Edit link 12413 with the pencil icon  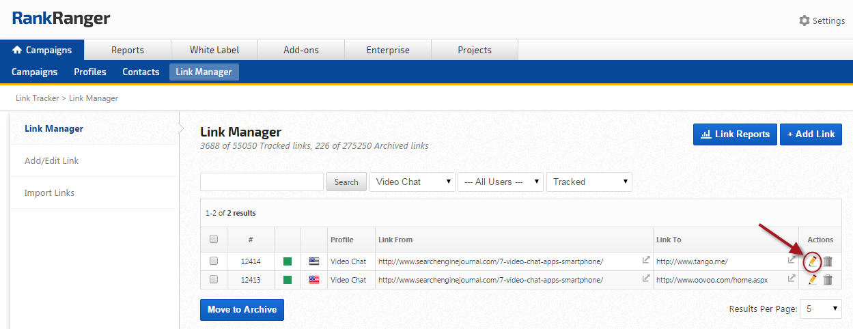(813, 279)
